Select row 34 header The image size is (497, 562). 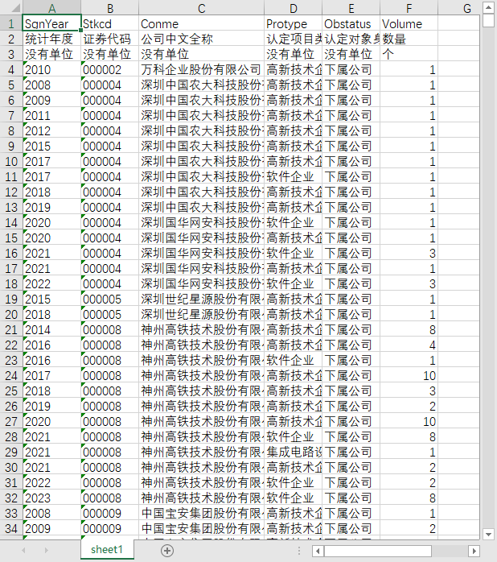[x=11, y=528]
